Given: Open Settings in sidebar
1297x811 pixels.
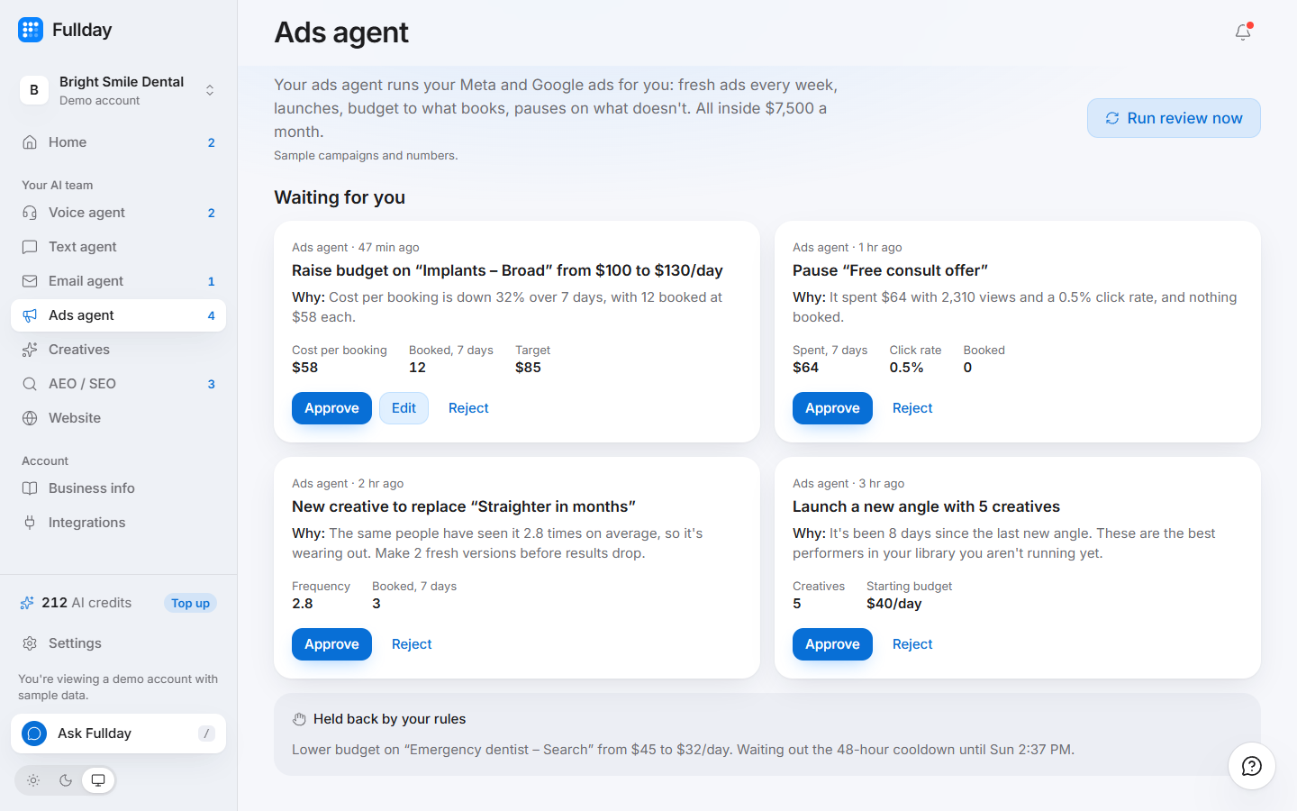Looking at the screenshot, I should [119, 643].
